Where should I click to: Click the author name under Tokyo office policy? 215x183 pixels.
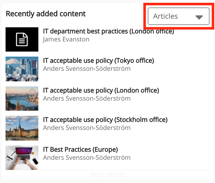click(x=87, y=69)
